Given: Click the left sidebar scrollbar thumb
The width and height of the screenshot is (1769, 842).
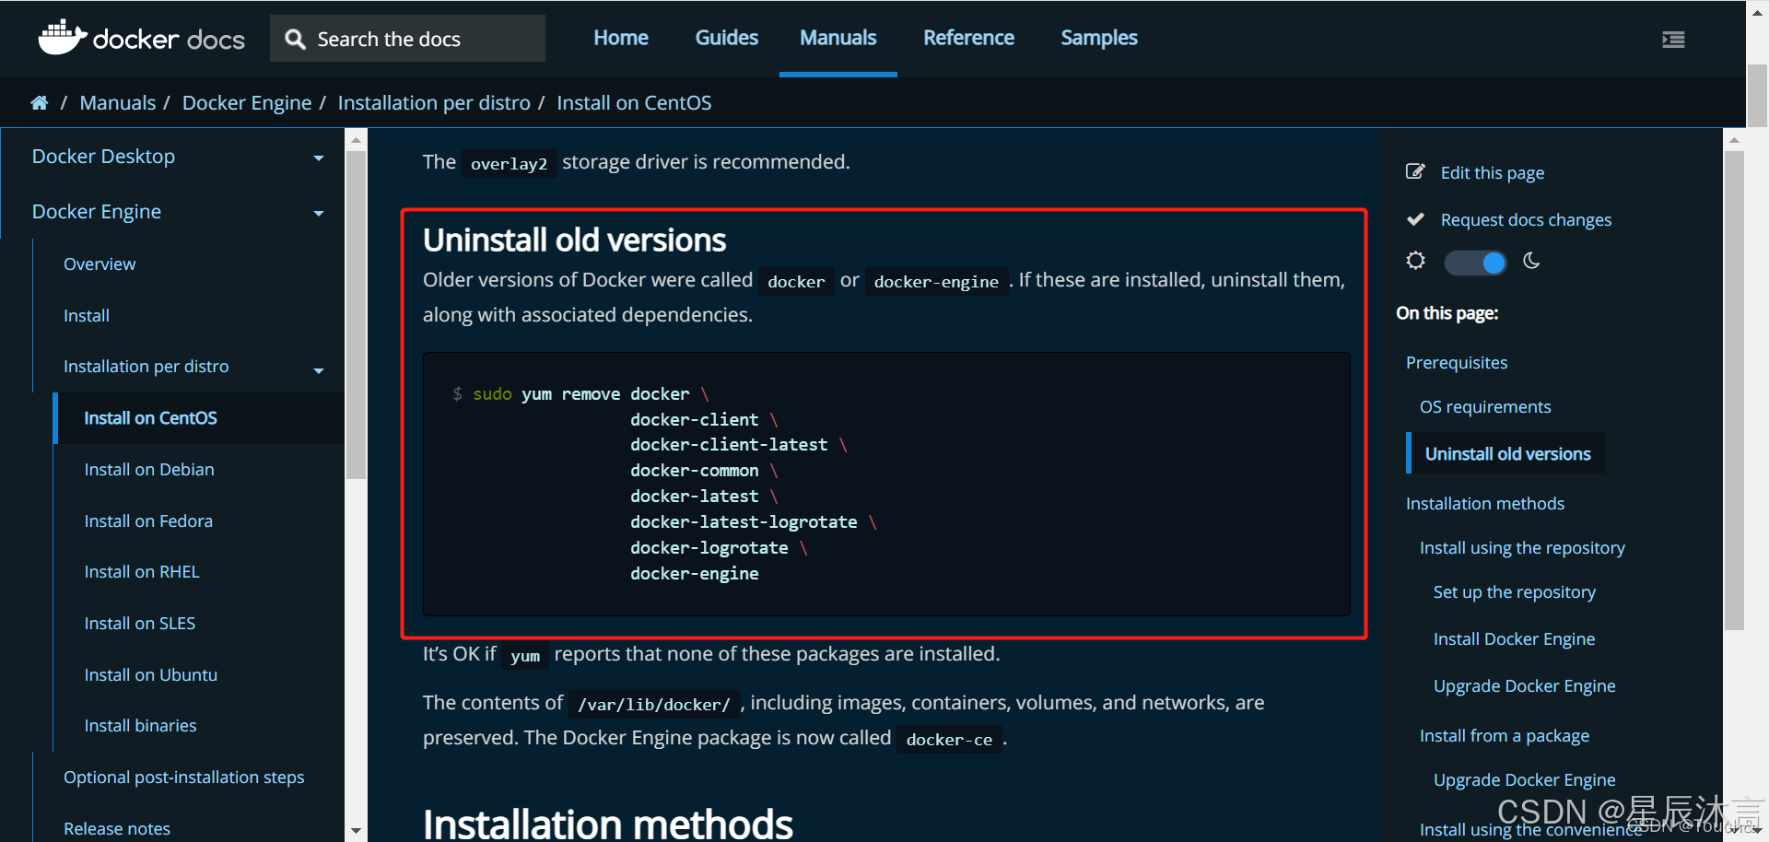Looking at the screenshot, I should click(x=356, y=315).
